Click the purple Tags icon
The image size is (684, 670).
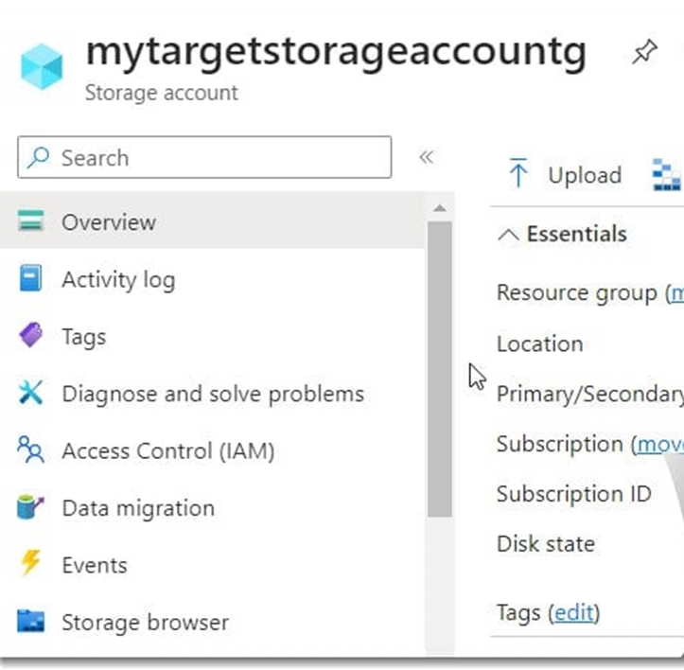[x=30, y=335]
